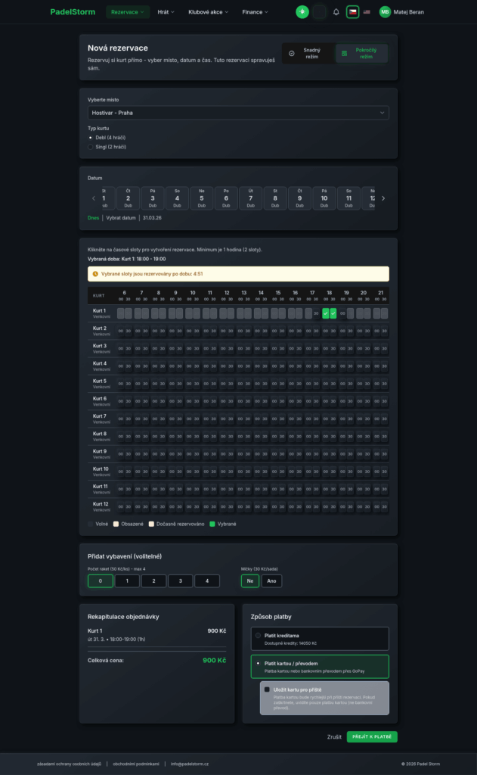Open zásadami ochrany osobních údajů link
Viewport: 477px width, 775px height.
pos(69,764)
